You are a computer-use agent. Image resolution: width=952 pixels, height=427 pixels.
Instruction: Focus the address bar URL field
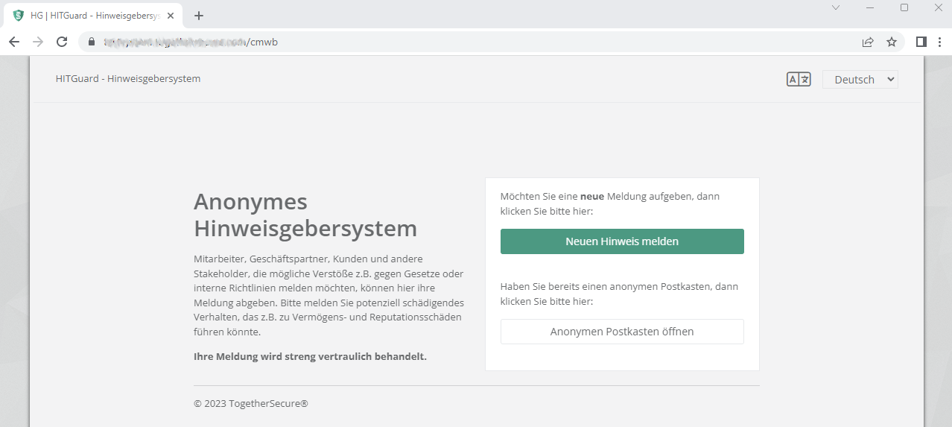[447, 42]
